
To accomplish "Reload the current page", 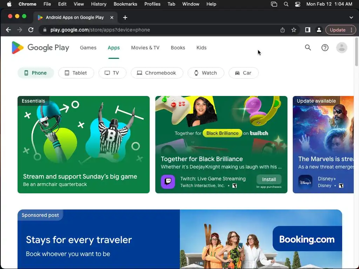I will point(31,30).
